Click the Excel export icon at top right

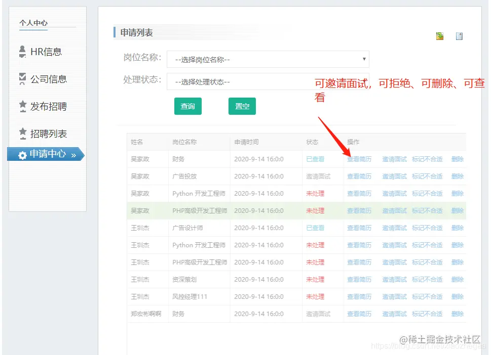point(439,36)
